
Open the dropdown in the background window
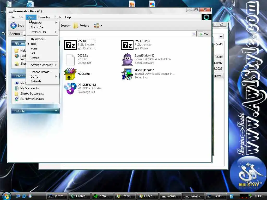click(221, 36)
